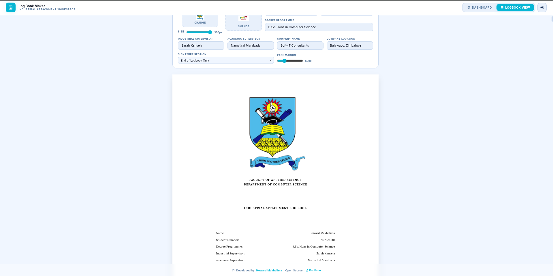Viewport: 553px width, 276px height.
Task: Click 'Degree Programme:' label in the preview page
Action: 229,247
